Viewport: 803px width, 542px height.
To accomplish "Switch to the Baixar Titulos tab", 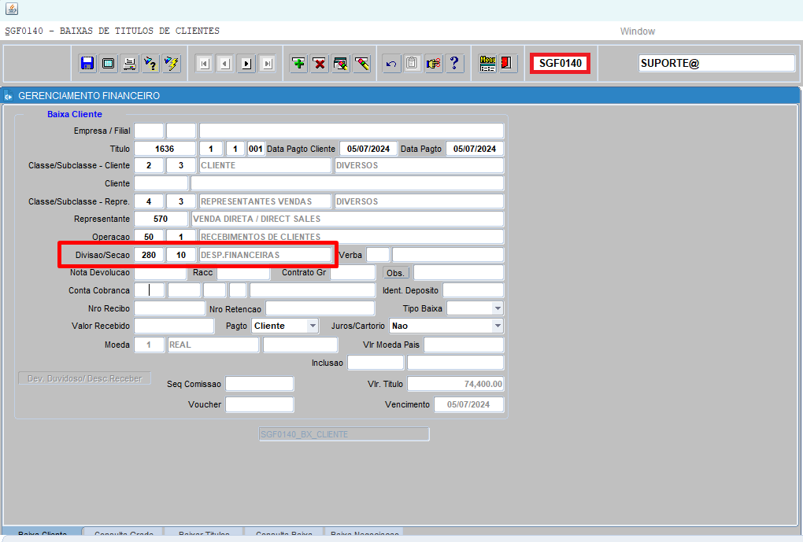I will (x=204, y=535).
